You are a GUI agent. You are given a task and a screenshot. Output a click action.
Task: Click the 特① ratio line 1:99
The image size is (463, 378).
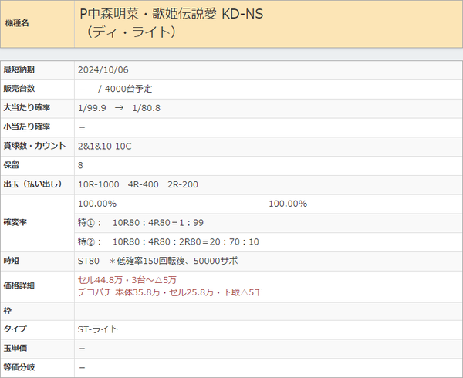coord(140,223)
